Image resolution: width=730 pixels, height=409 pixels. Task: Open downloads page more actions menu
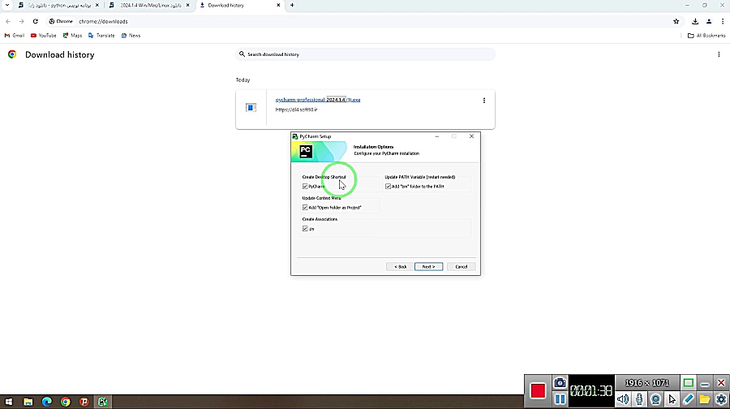click(x=719, y=54)
